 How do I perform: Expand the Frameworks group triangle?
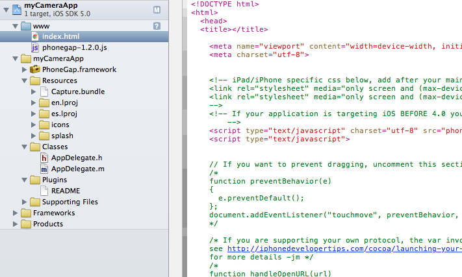[16, 213]
